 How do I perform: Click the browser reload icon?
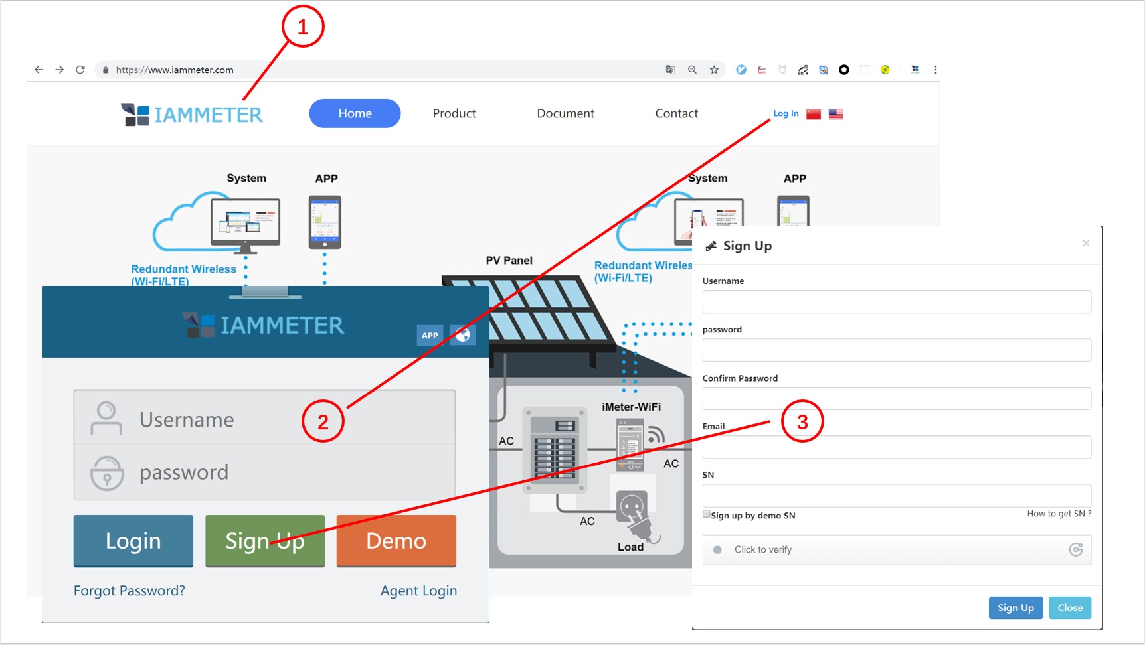pos(80,70)
